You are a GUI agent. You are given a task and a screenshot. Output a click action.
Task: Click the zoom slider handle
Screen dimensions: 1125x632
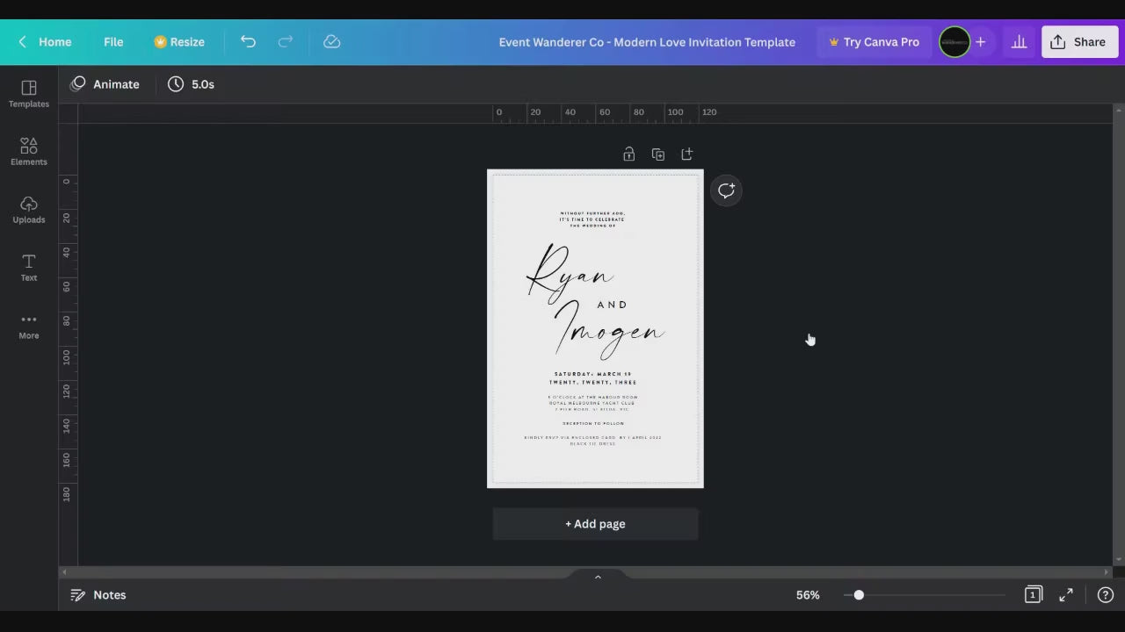pos(859,595)
